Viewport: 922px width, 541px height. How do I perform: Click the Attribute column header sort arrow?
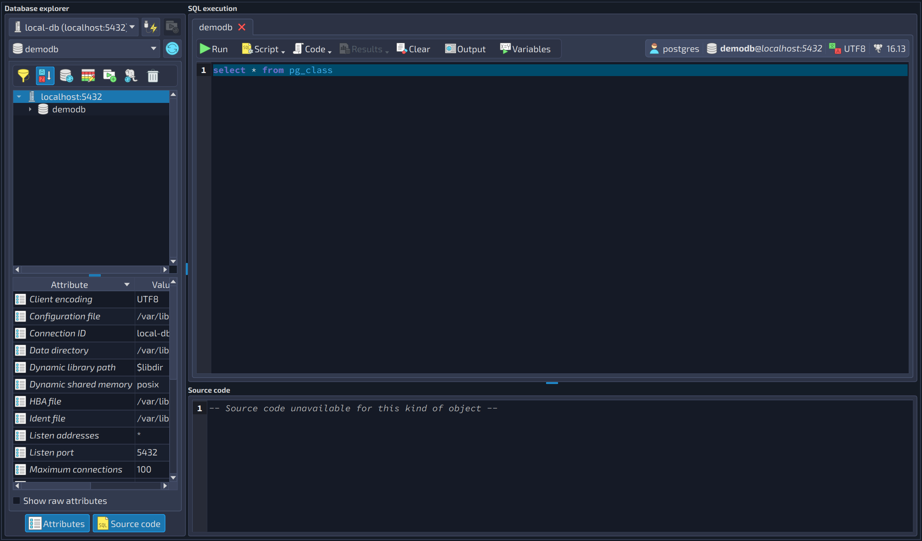127,284
